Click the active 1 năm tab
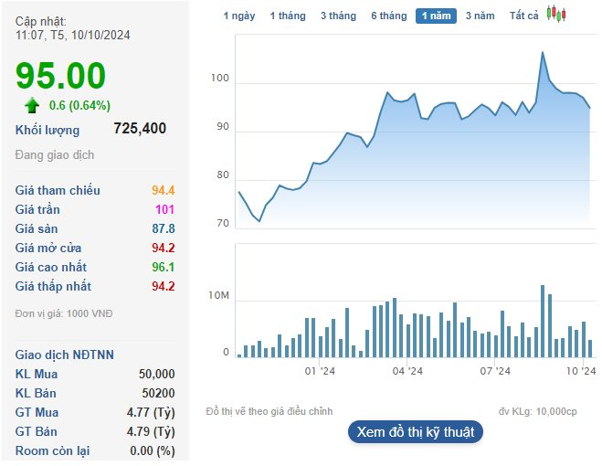 pos(436,16)
